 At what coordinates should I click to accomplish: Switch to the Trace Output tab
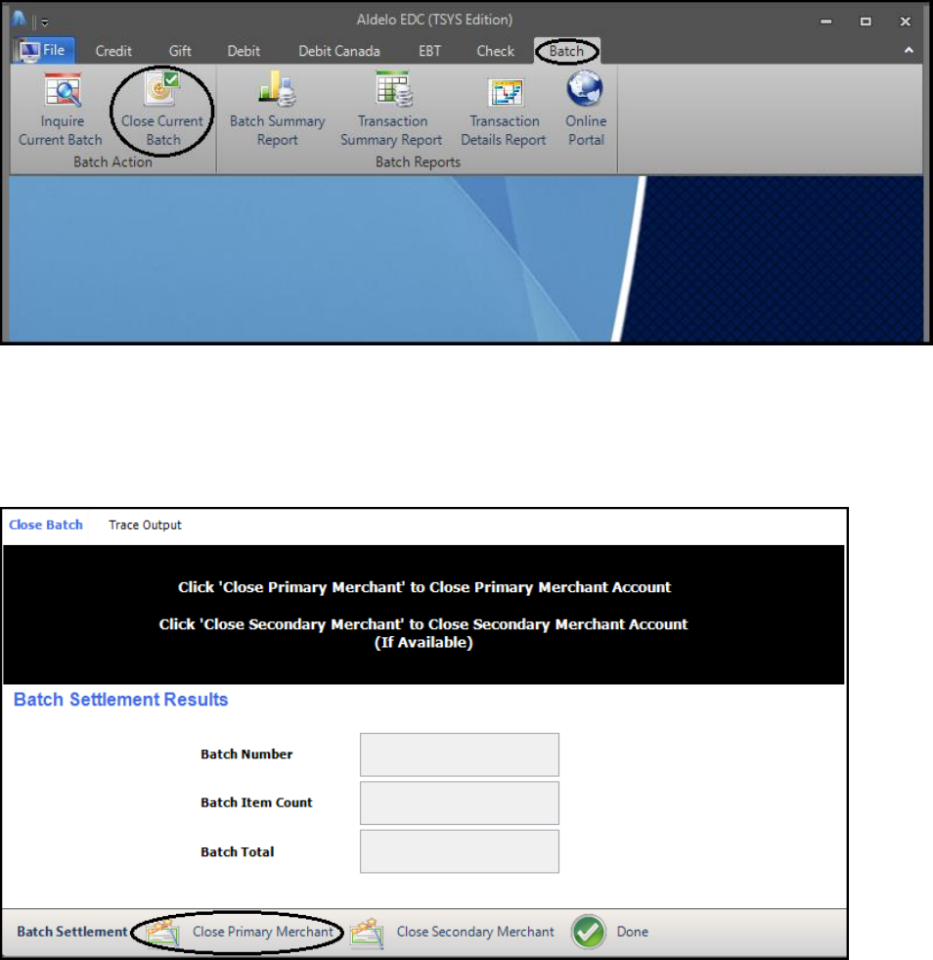[x=145, y=525]
